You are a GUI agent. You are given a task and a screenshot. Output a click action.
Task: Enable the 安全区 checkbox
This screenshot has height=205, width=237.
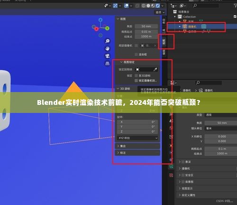[183, 175]
